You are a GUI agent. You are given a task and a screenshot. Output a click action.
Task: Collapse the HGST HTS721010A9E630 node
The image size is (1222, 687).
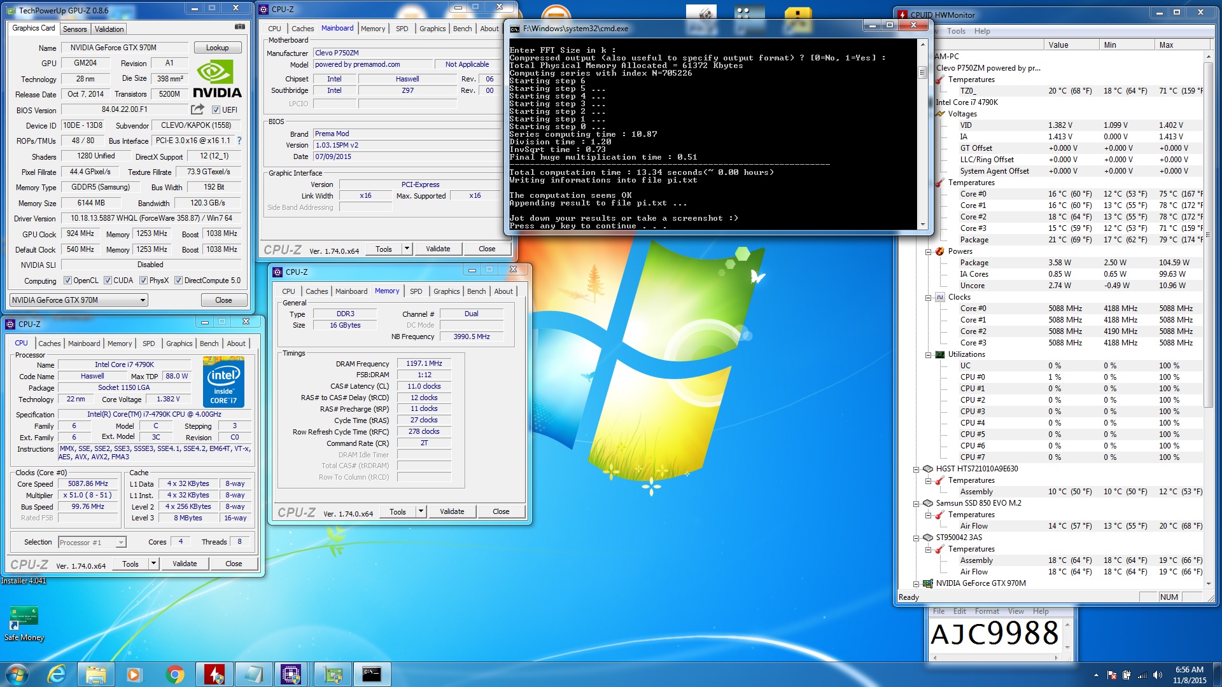click(x=916, y=469)
